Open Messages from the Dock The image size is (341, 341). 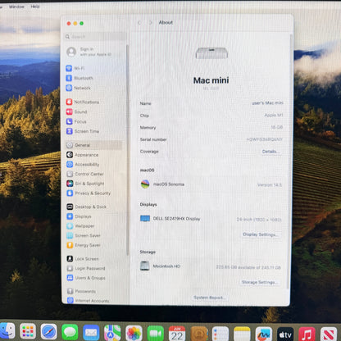pyautogui.click(x=70, y=332)
